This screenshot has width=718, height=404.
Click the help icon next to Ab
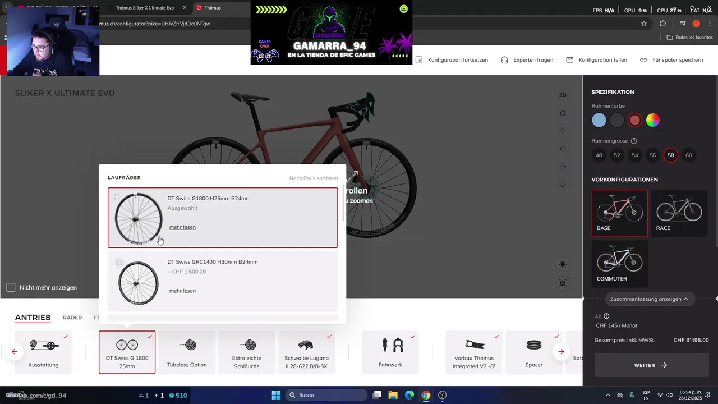606,316
